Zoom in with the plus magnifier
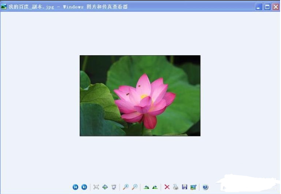This screenshot has height=194, width=281. click(x=126, y=187)
